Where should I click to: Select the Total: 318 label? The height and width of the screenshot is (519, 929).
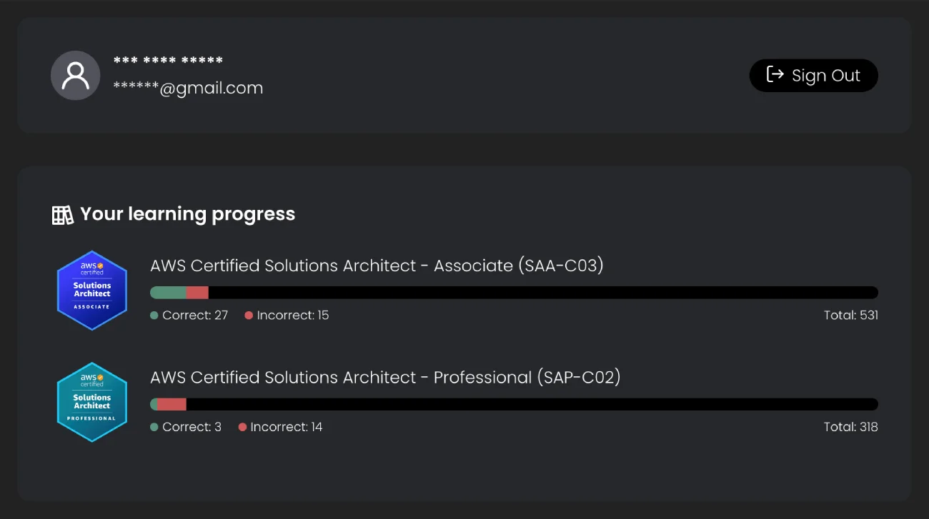coord(850,428)
